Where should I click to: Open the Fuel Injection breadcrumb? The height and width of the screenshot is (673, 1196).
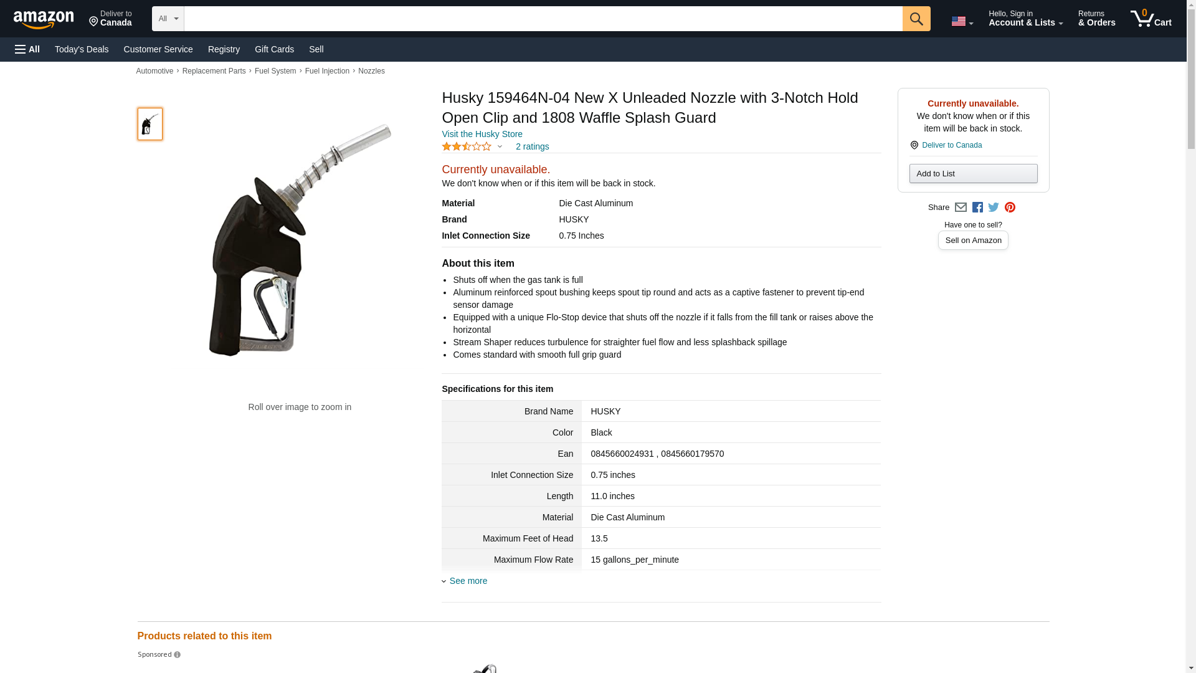click(327, 71)
